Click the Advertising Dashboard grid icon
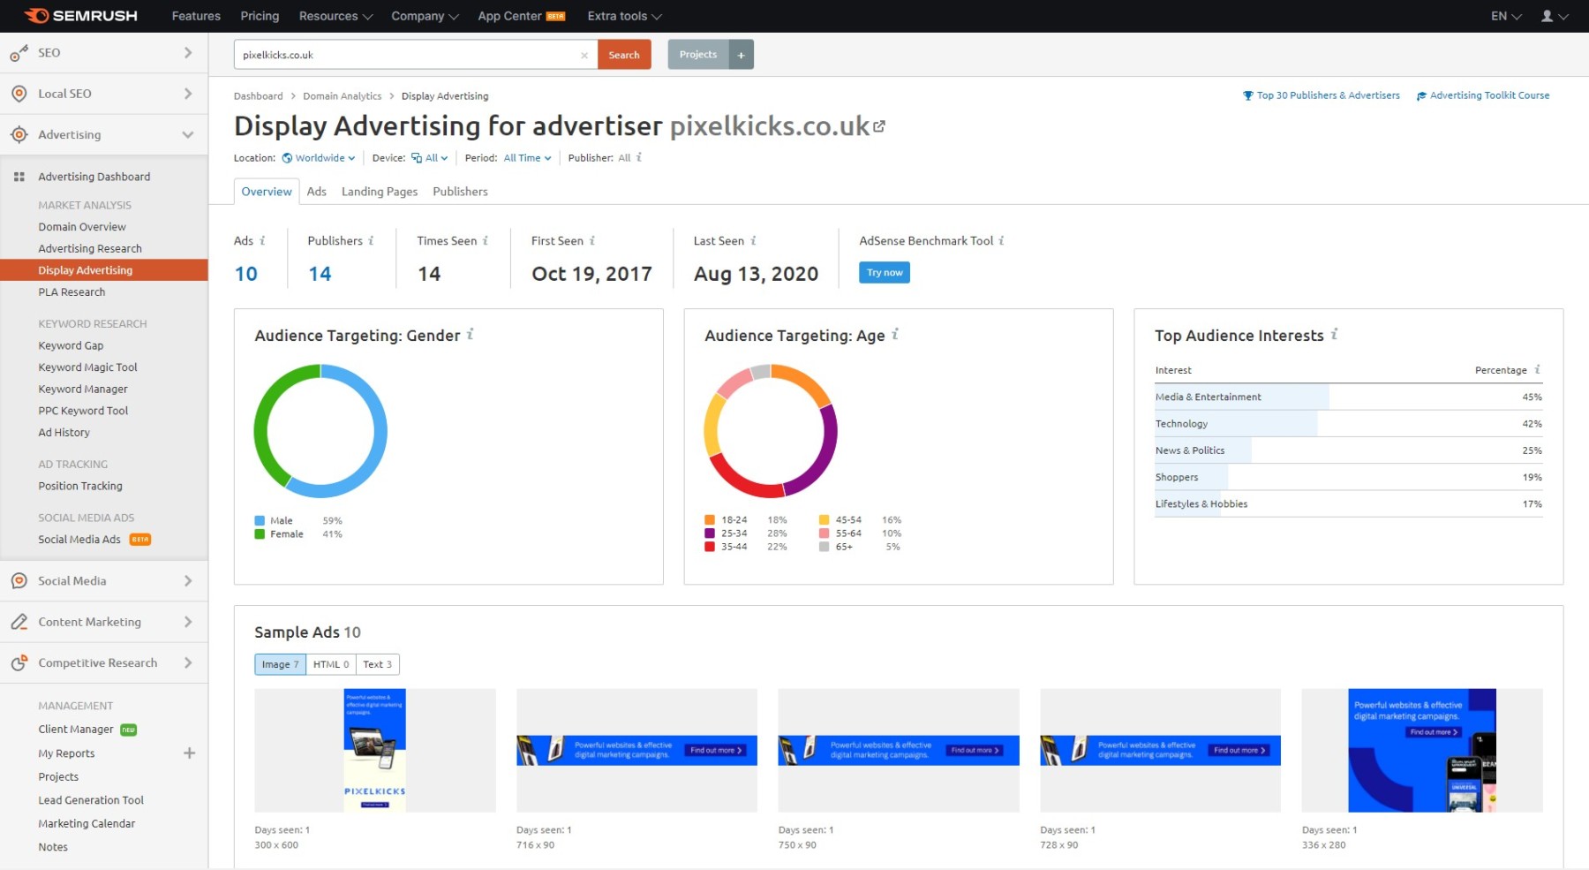The image size is (1589, 870). click(19, 177)
